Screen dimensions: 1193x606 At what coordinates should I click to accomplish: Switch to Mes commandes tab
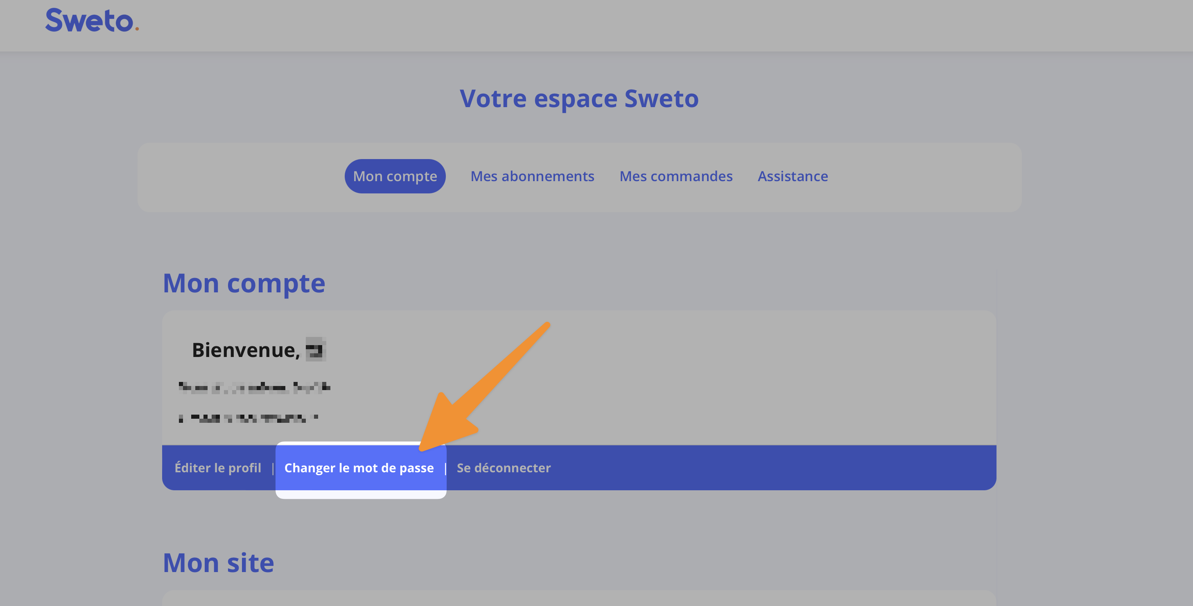click(676, 176)
